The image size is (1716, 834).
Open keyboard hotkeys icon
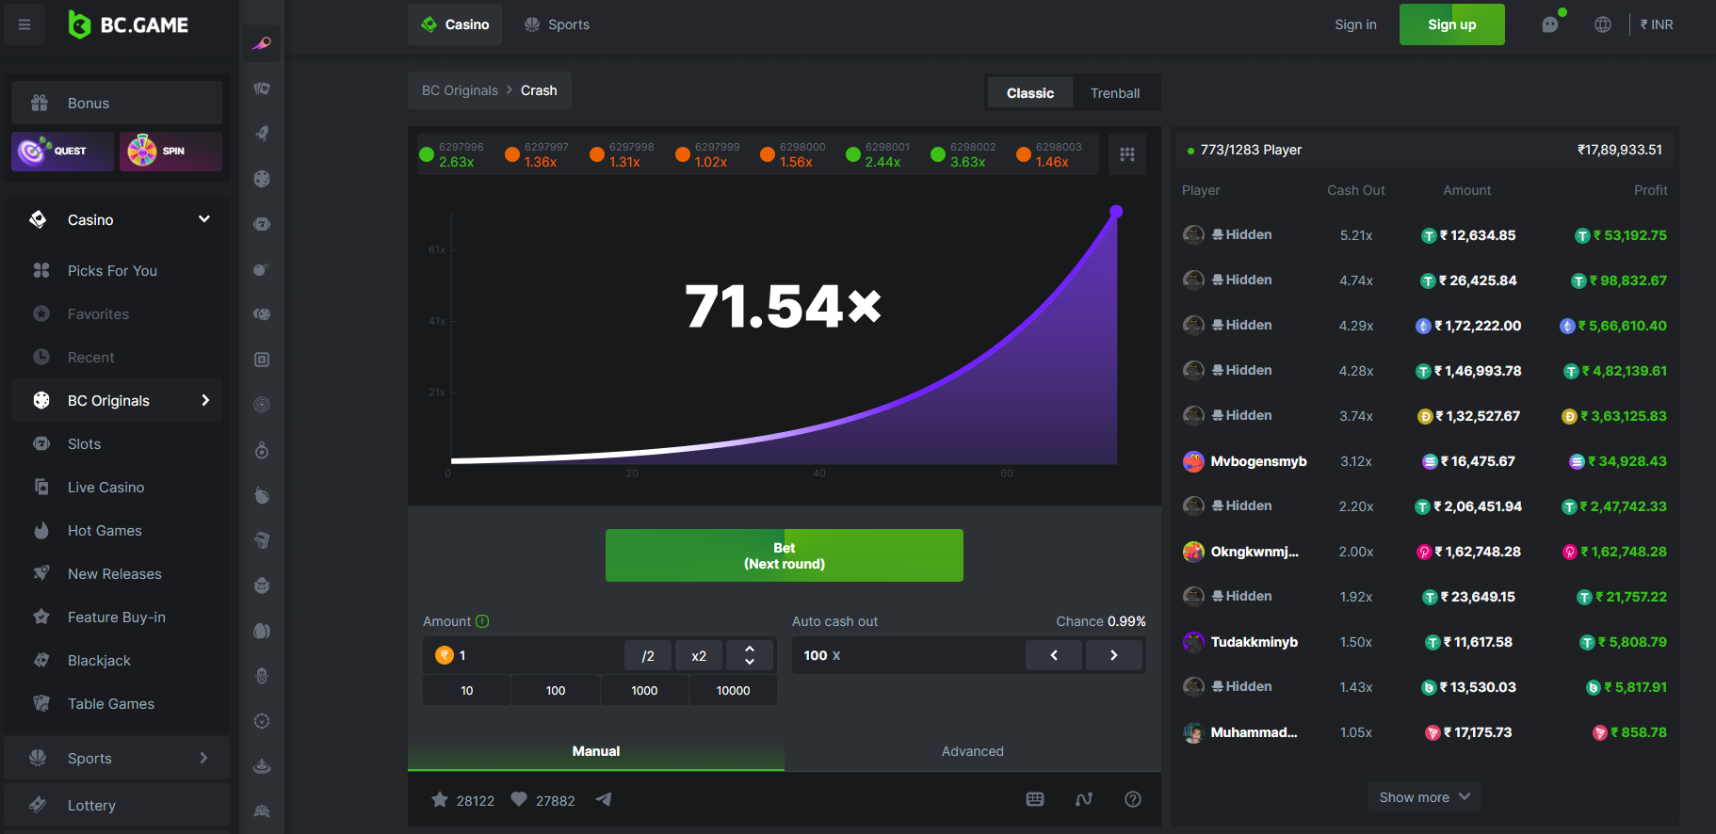[1035, 799]
